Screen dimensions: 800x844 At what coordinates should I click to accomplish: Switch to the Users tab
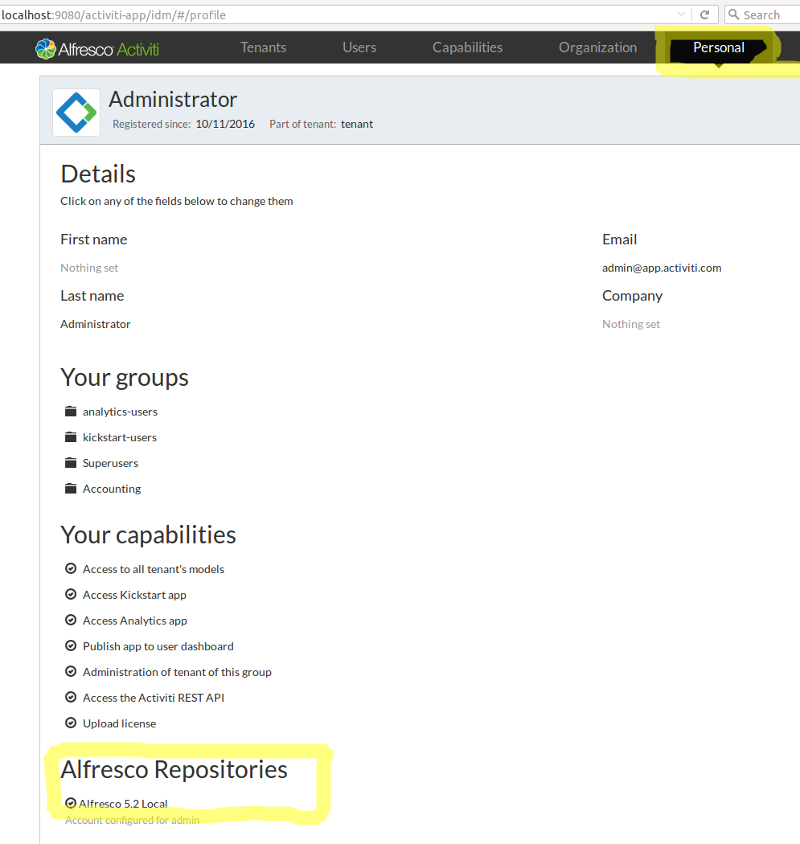[x=359, y=47]
